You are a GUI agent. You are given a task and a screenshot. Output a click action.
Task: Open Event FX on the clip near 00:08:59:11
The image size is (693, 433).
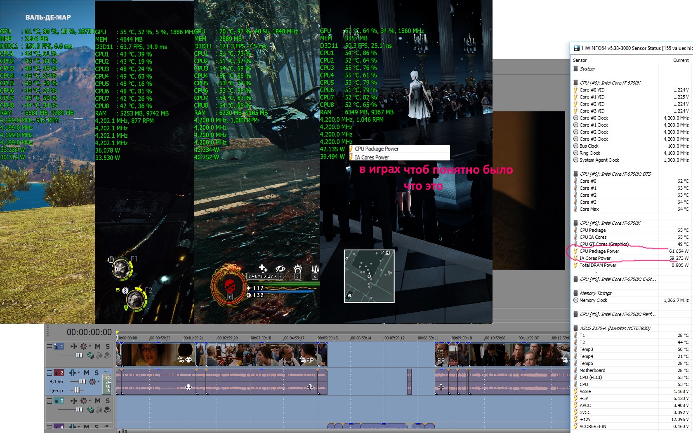(x=441, y=360)
